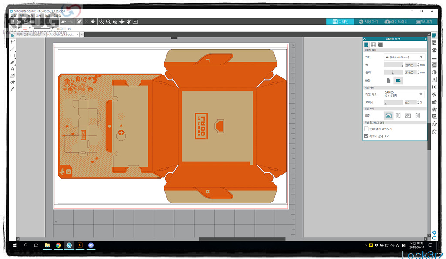This screenshot has width=446, height=259.
Task: Select the second rotation view option
Action: point(398,115)
